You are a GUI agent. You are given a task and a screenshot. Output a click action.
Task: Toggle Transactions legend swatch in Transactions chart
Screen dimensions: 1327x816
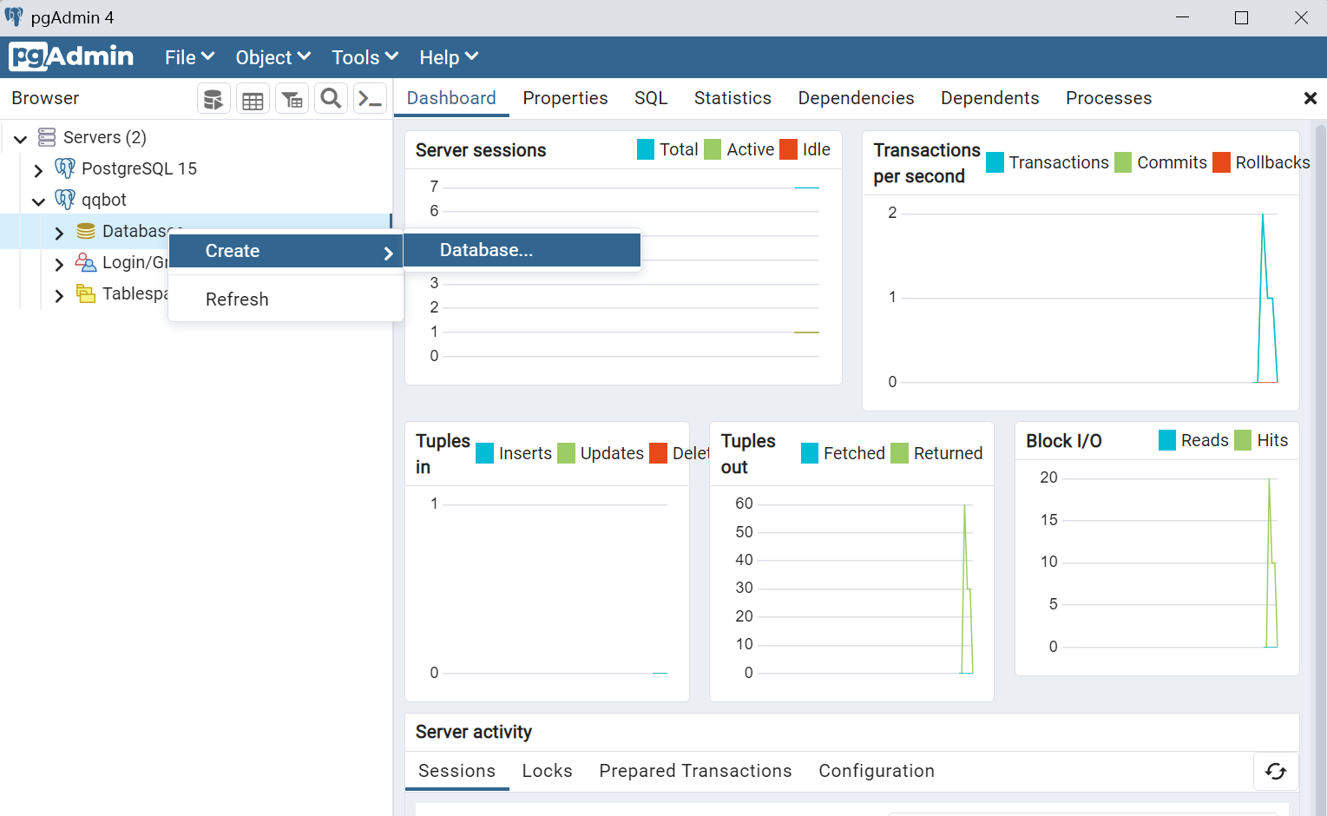[995, 162]
